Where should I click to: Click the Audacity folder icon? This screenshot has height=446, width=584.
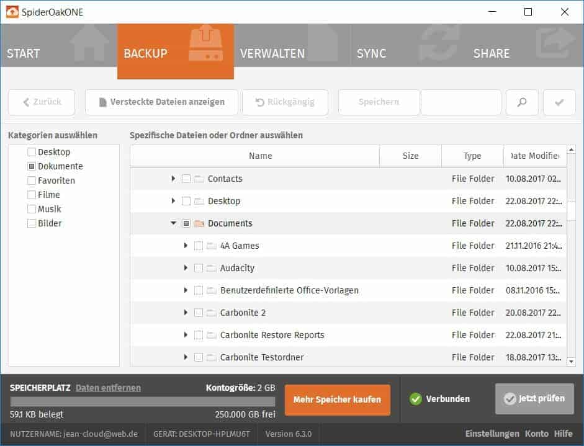[x=211, y=268]
